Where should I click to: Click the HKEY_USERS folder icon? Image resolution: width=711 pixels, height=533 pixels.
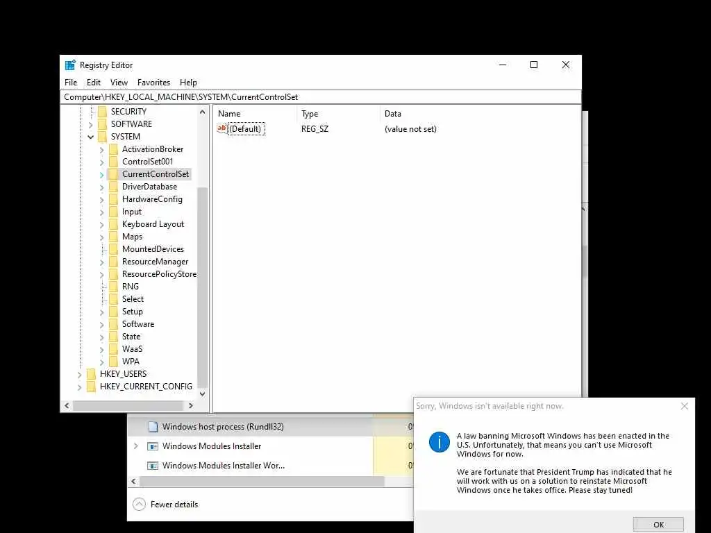point(91,374)
